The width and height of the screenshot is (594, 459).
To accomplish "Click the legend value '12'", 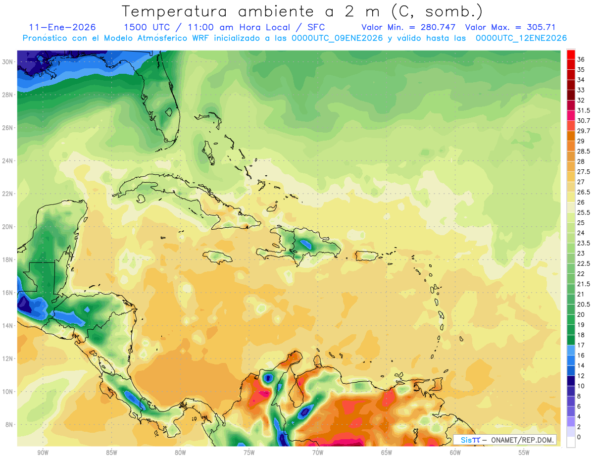I will pyautogui.click(x=581, y=376).
